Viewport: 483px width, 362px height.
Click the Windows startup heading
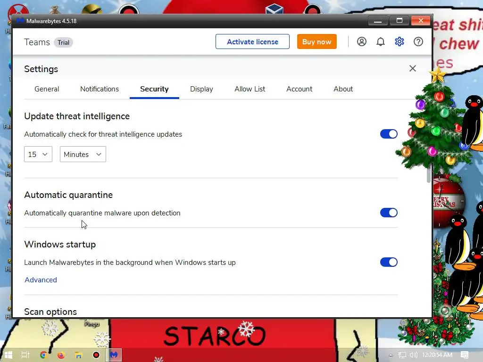(60, 244)
